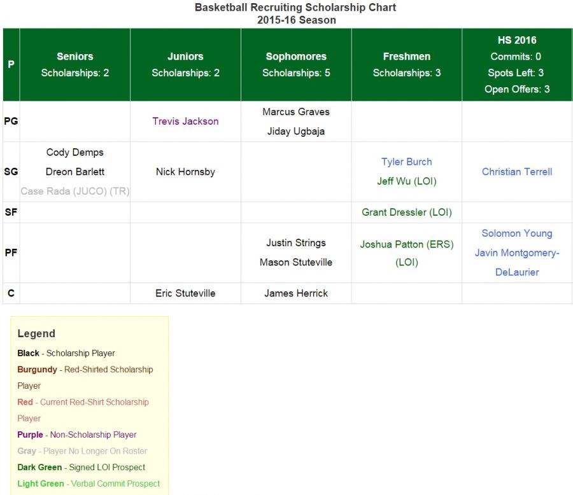Open Tyler Burch's player link
The height and width of the screenshot is (495, 573).
coord(406,162)
